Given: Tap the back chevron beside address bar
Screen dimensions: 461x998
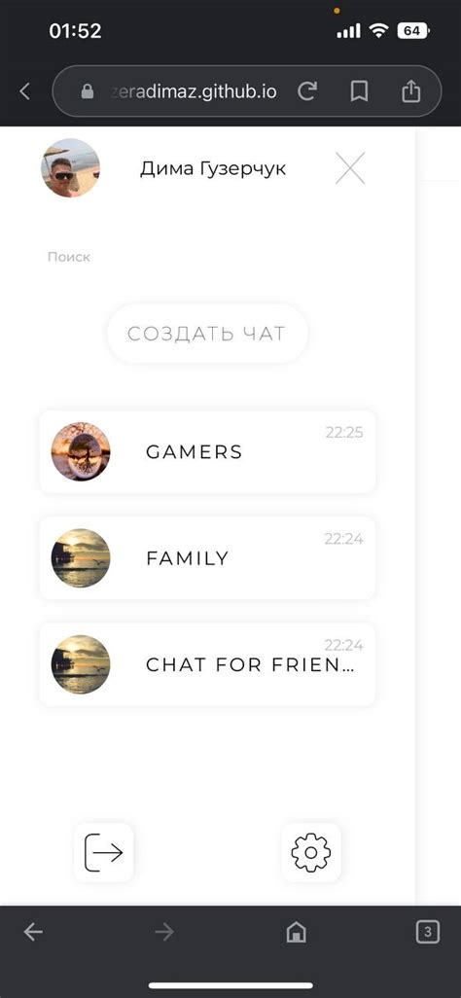Looking at the screenshot, I should (24, 91).
